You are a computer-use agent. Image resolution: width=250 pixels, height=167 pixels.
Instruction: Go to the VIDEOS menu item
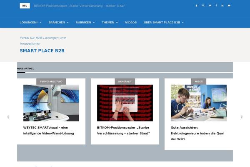131,23
